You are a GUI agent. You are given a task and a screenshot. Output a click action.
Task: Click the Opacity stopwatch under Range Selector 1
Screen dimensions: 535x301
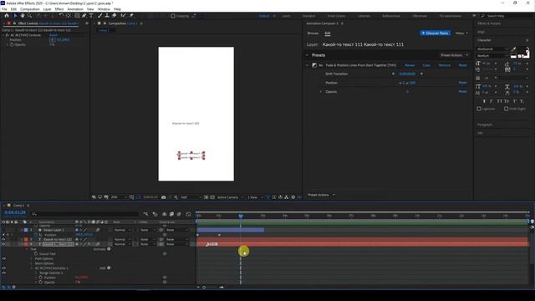tap(41, 283)
